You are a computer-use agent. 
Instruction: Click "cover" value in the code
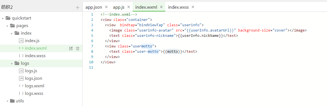point(280,30)
